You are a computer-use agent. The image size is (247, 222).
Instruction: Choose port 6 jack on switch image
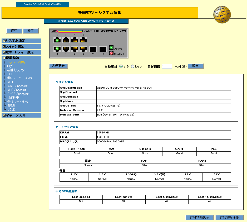pos(75,49)
